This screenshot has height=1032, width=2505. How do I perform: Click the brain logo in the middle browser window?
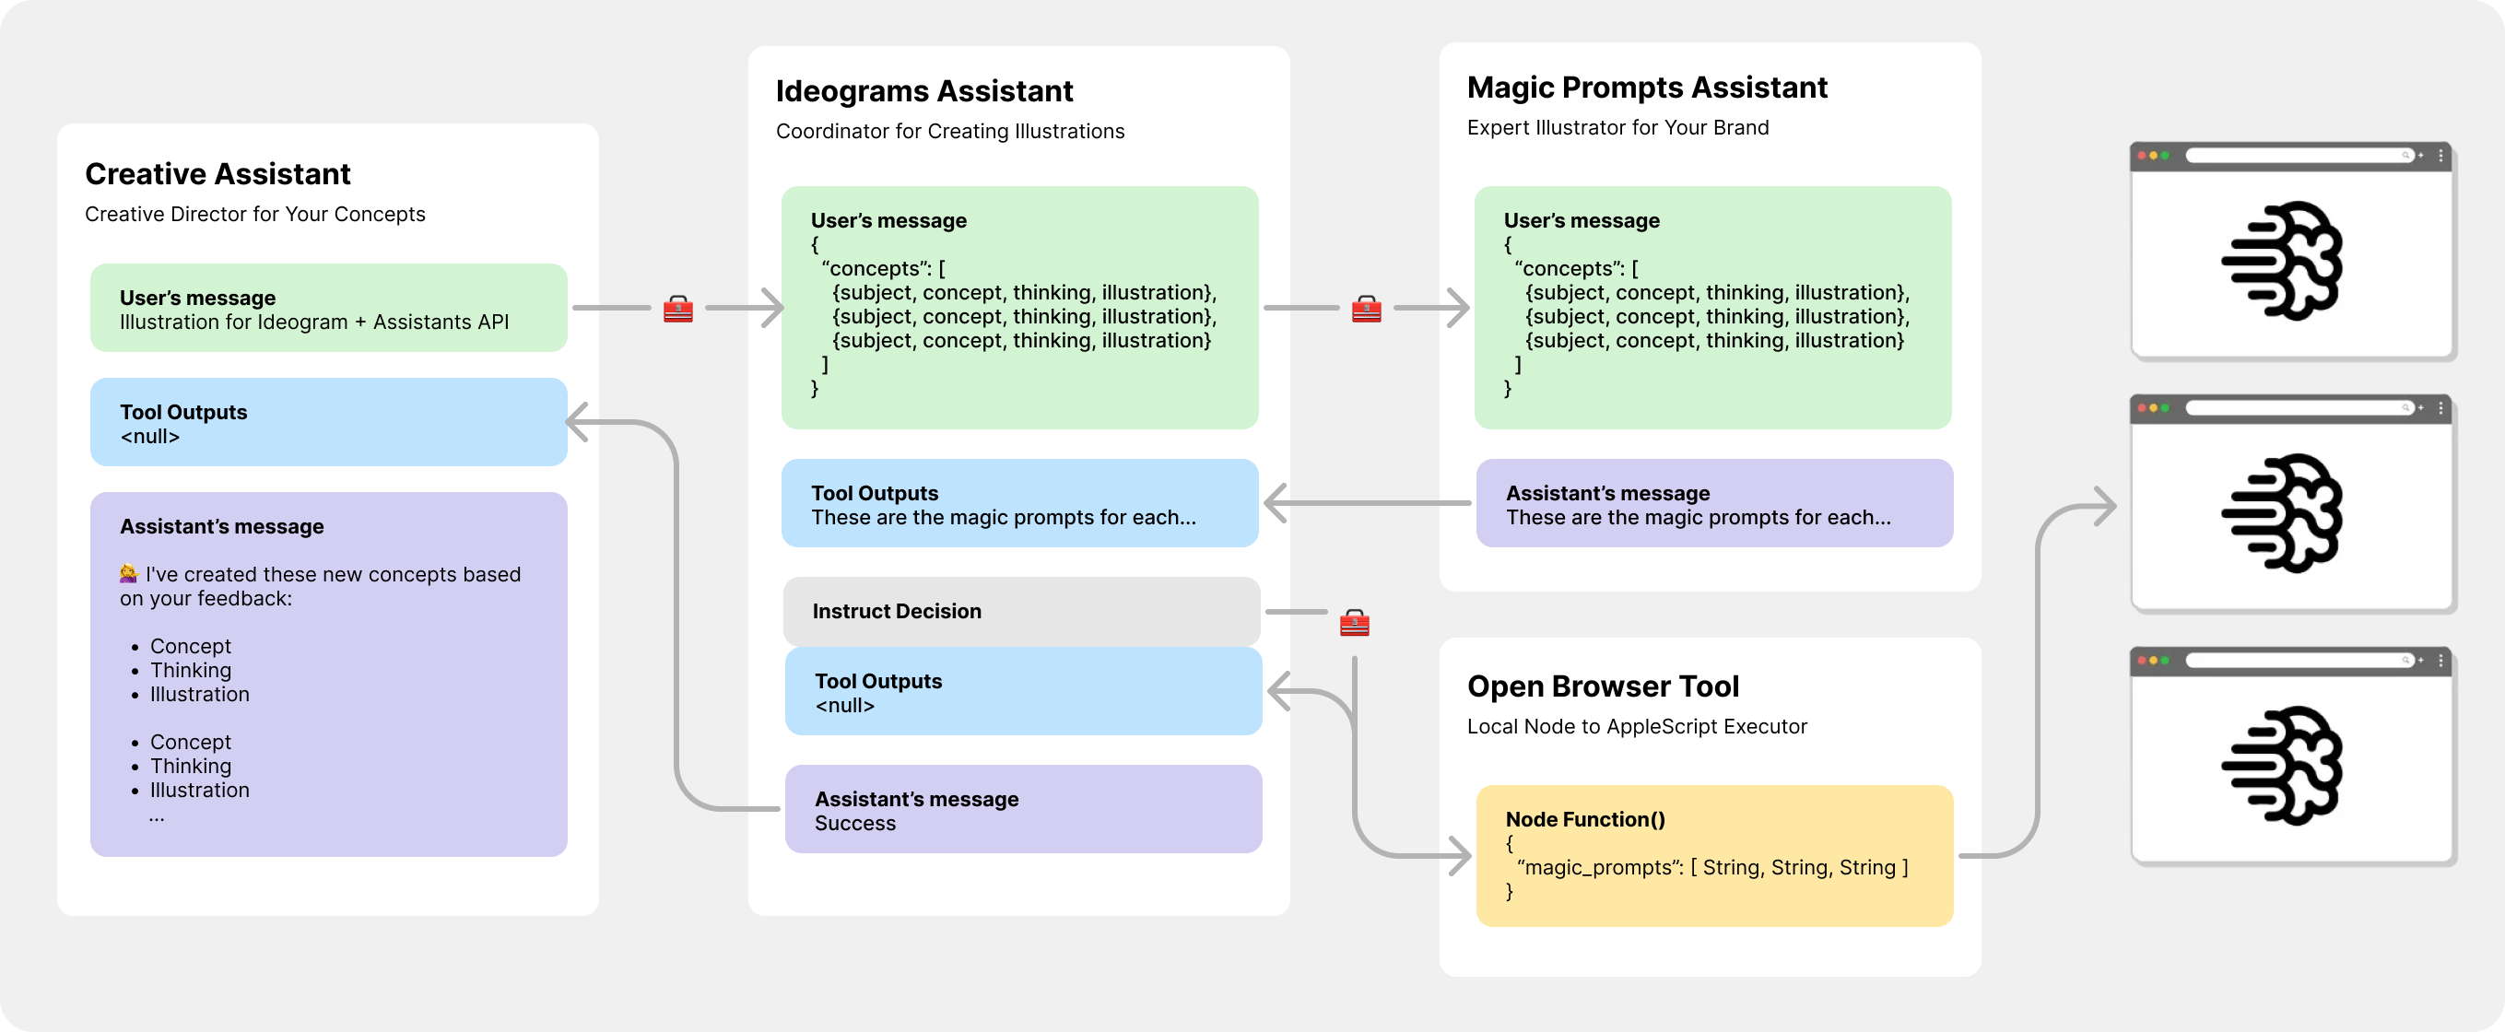pyautogui.click(x=2282, y=512)
